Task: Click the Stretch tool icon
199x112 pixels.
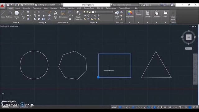Action: (x=35, y=19)
